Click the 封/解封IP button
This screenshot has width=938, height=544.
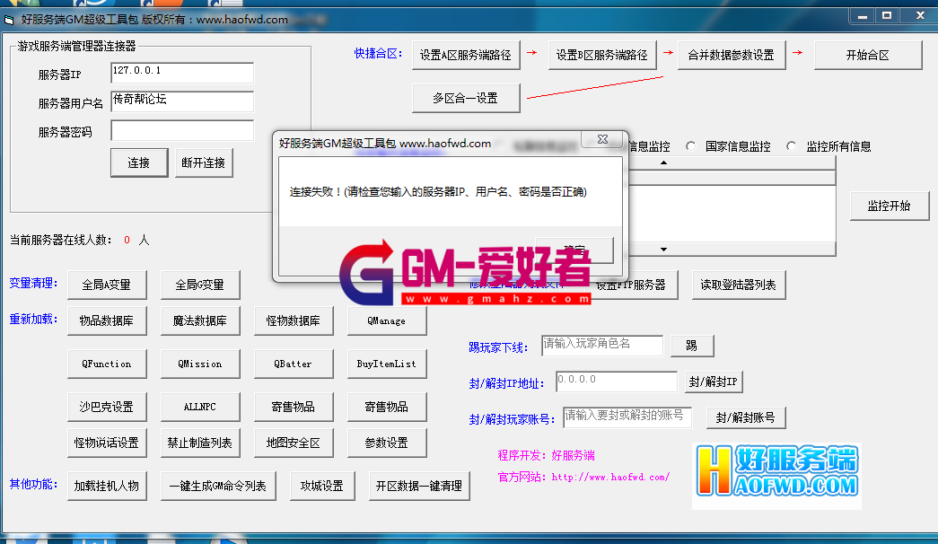pyautogui.click(x=713, y=382)
